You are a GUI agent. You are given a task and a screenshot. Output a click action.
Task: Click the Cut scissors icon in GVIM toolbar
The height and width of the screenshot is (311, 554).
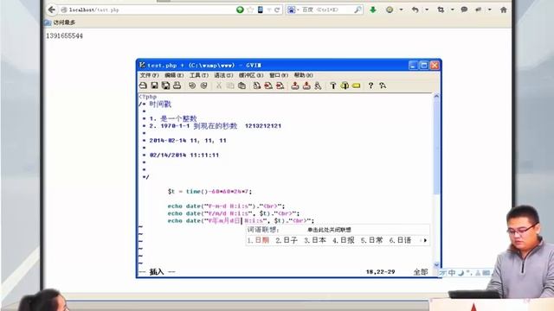pos(219,86)
